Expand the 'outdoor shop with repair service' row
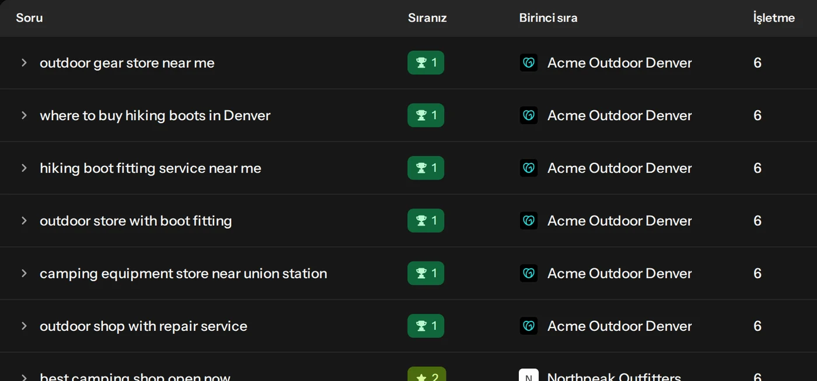 click(x=24, y=325)
